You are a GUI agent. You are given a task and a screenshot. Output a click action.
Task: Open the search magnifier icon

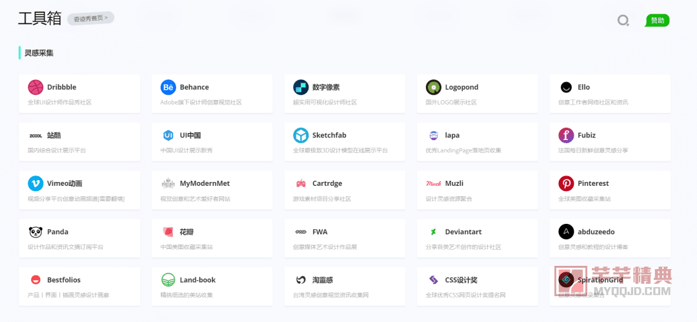(623, 21)
